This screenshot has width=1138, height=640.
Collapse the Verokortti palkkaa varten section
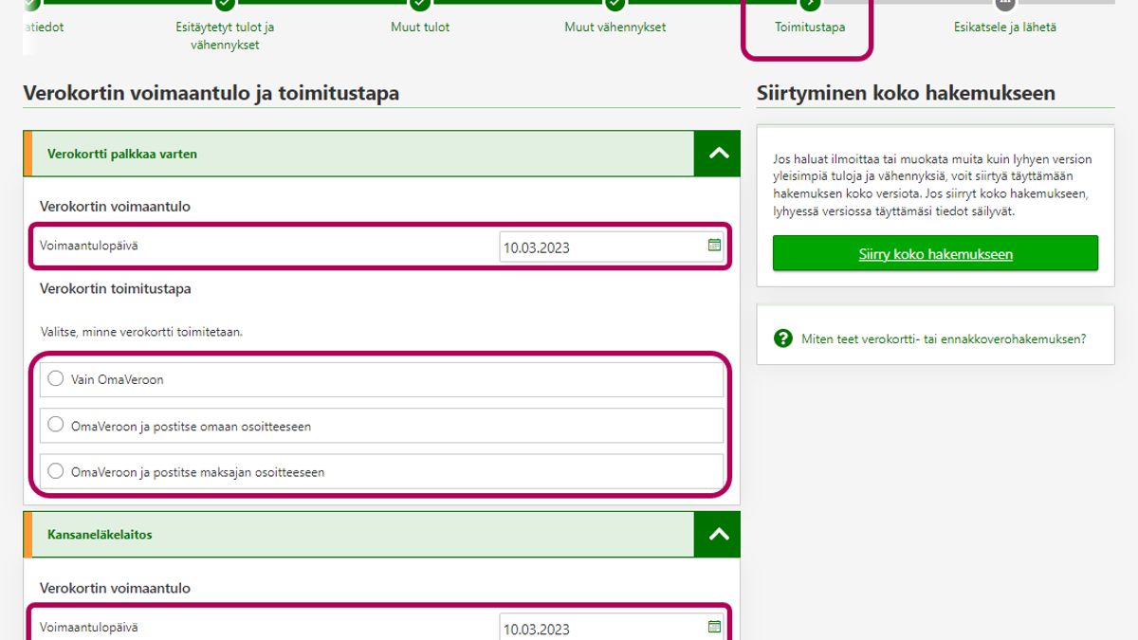click(x=718, y=154)
